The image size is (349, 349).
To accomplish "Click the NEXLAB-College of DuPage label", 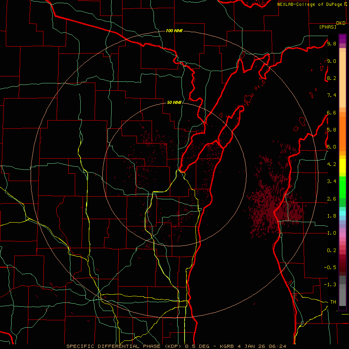I will 310,4.
